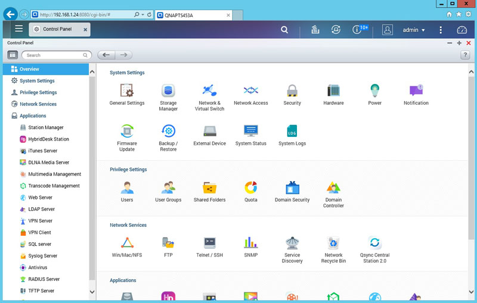The image size is (477, 303).
Task: Open the hamburger main menu
Action: click(19, 29)
